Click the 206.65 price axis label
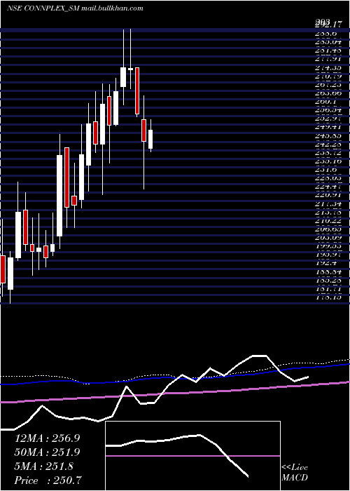The width and height of the screenshot is (350, 491). coord(328,229)
